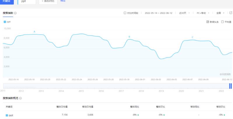Click news marker B on the chart
Screen dimensions: 233x119
pos(129,37)
